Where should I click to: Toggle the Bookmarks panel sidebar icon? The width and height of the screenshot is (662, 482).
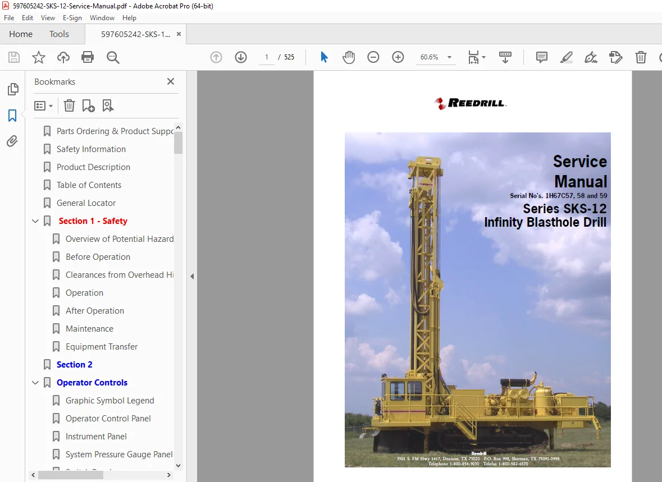click(x=12, y=115)
